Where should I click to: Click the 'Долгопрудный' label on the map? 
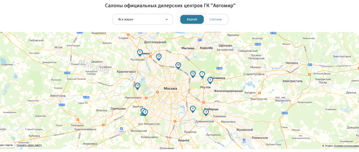click(x=155, y=42)
